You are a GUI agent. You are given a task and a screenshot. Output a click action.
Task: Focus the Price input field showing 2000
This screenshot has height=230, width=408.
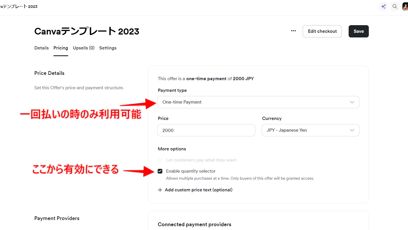206,130
